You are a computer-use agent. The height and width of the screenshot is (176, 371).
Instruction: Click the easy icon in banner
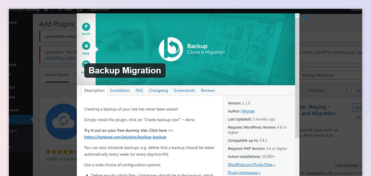pos(86,46)
